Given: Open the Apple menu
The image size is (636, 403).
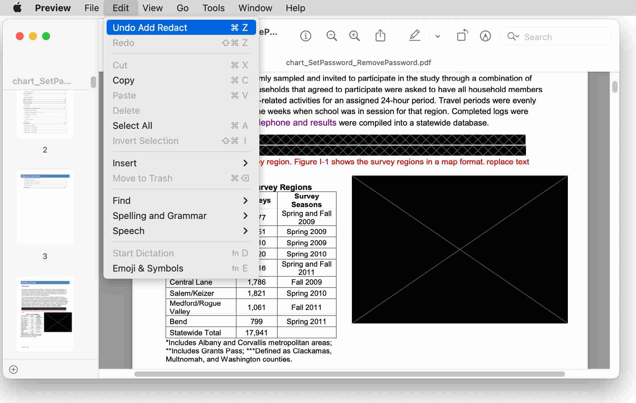Looking at the screenshot, I should coord(17,8).
